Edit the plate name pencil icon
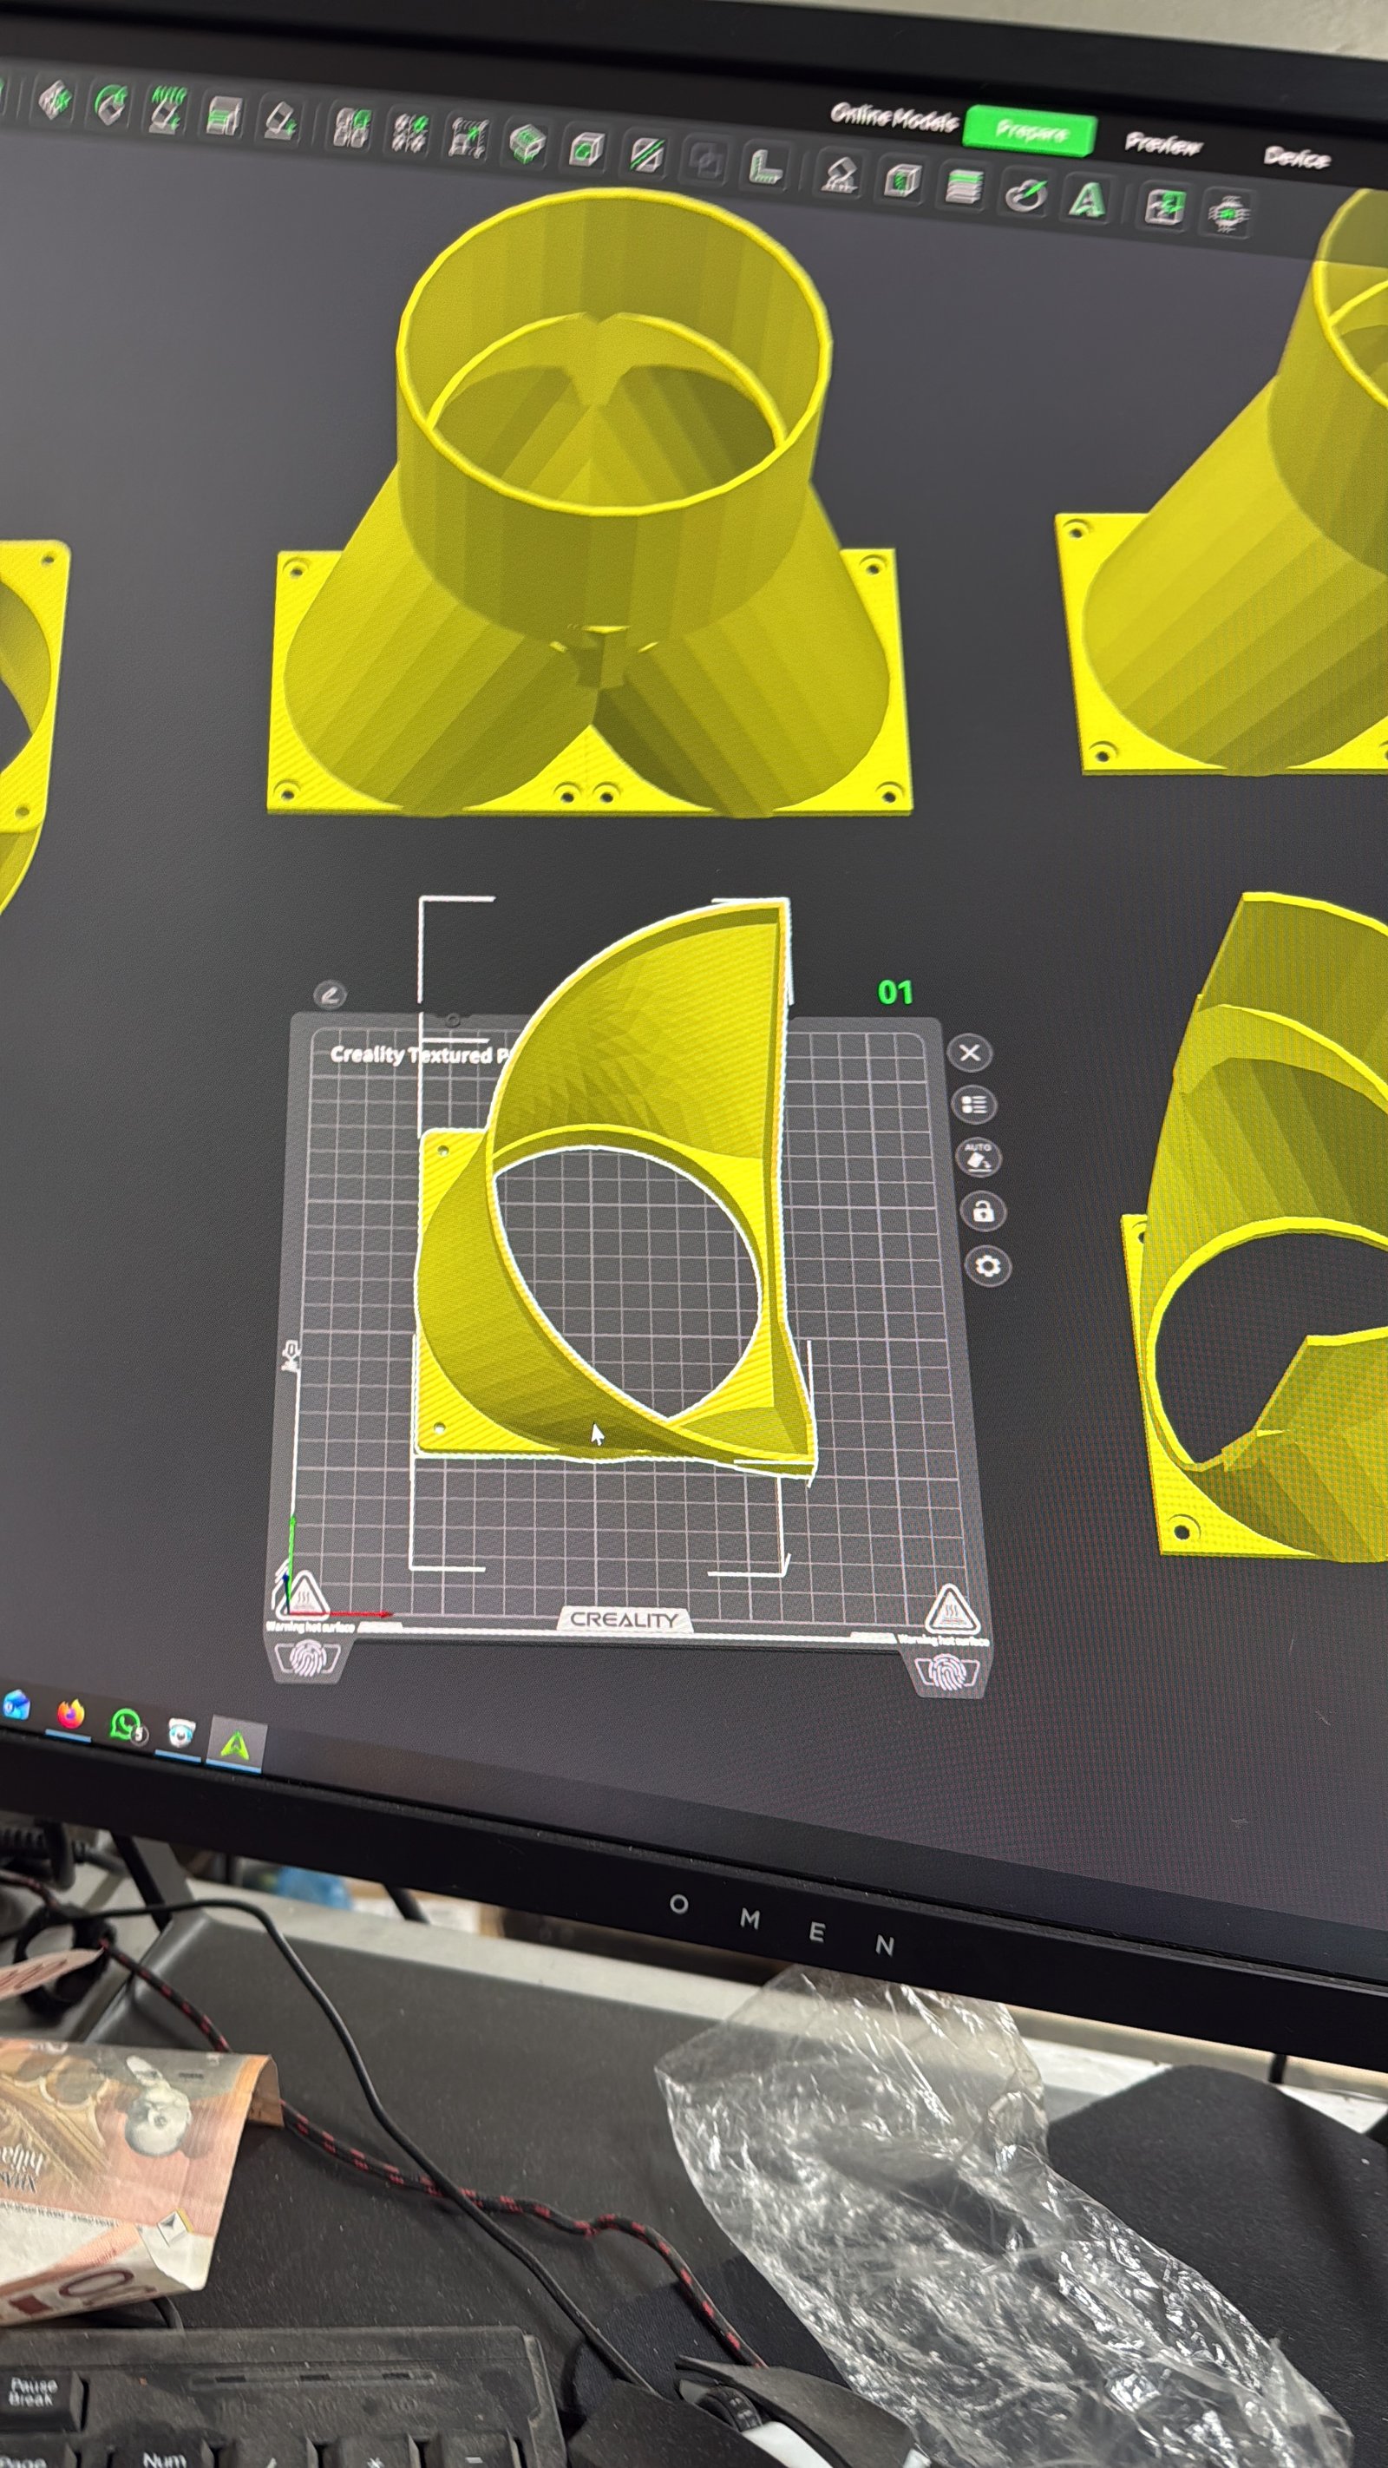Viewport: 1388px width, 2468px height. [x=329, y=994]
